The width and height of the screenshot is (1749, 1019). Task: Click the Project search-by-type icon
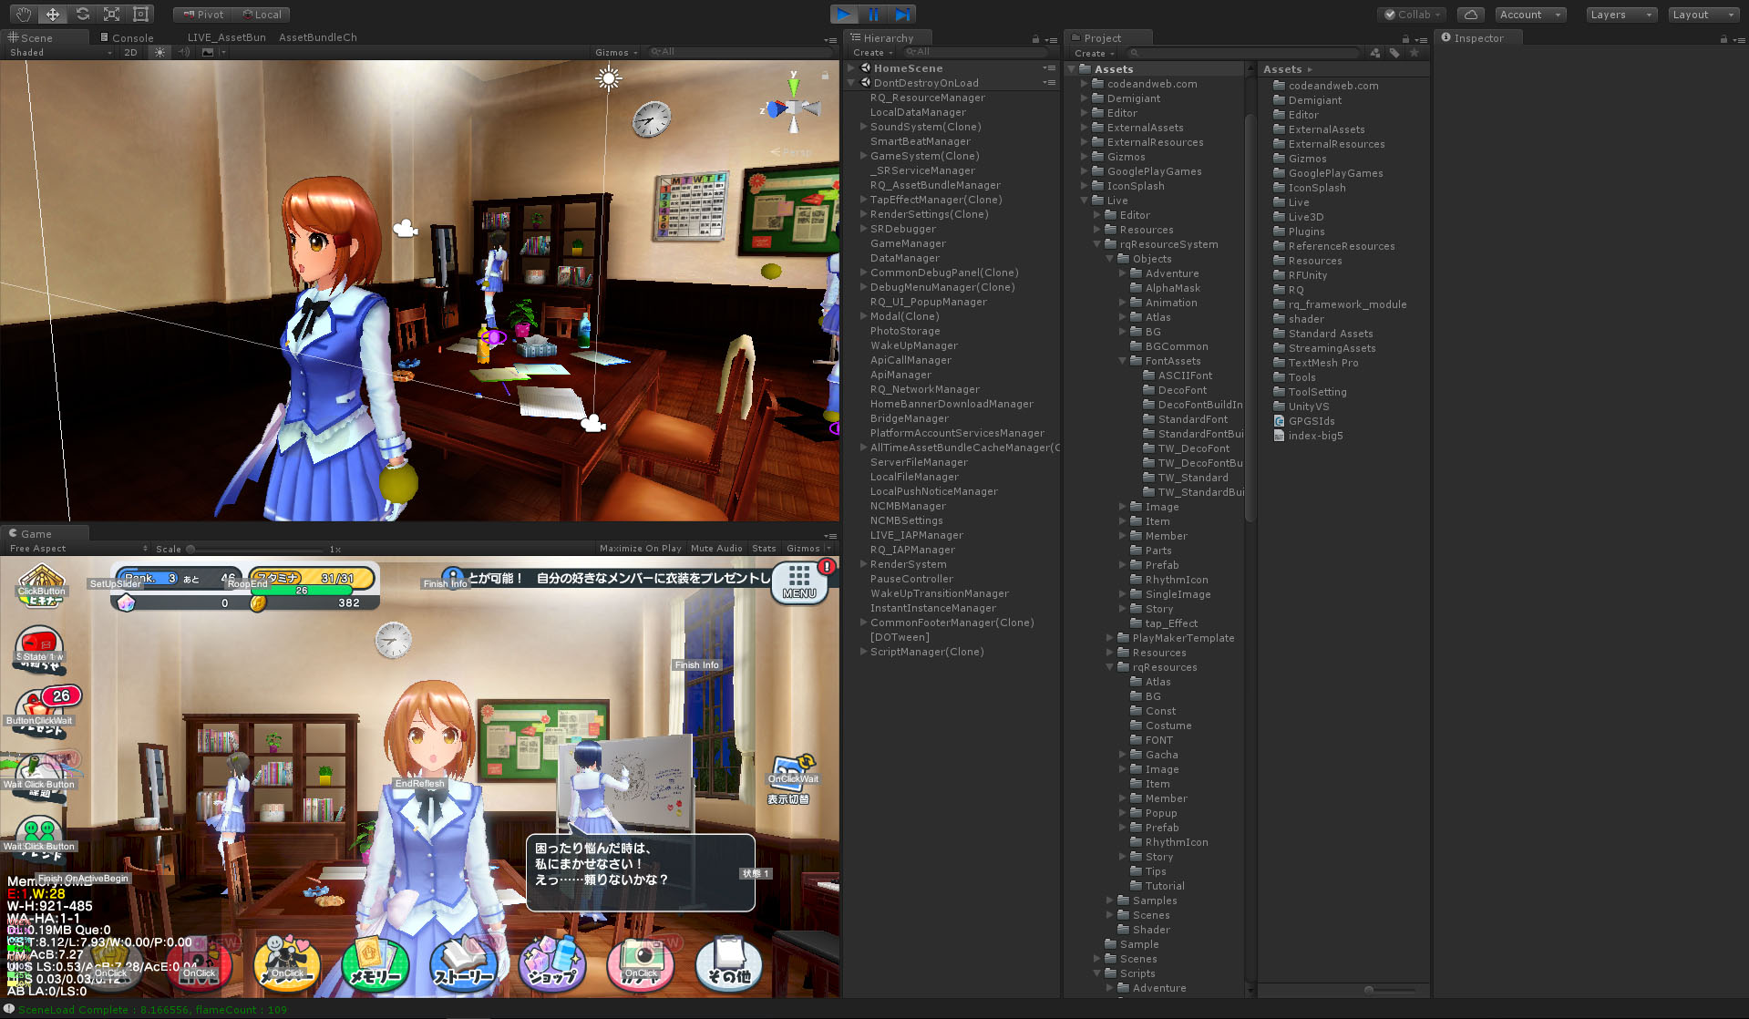click(1375, 53)
